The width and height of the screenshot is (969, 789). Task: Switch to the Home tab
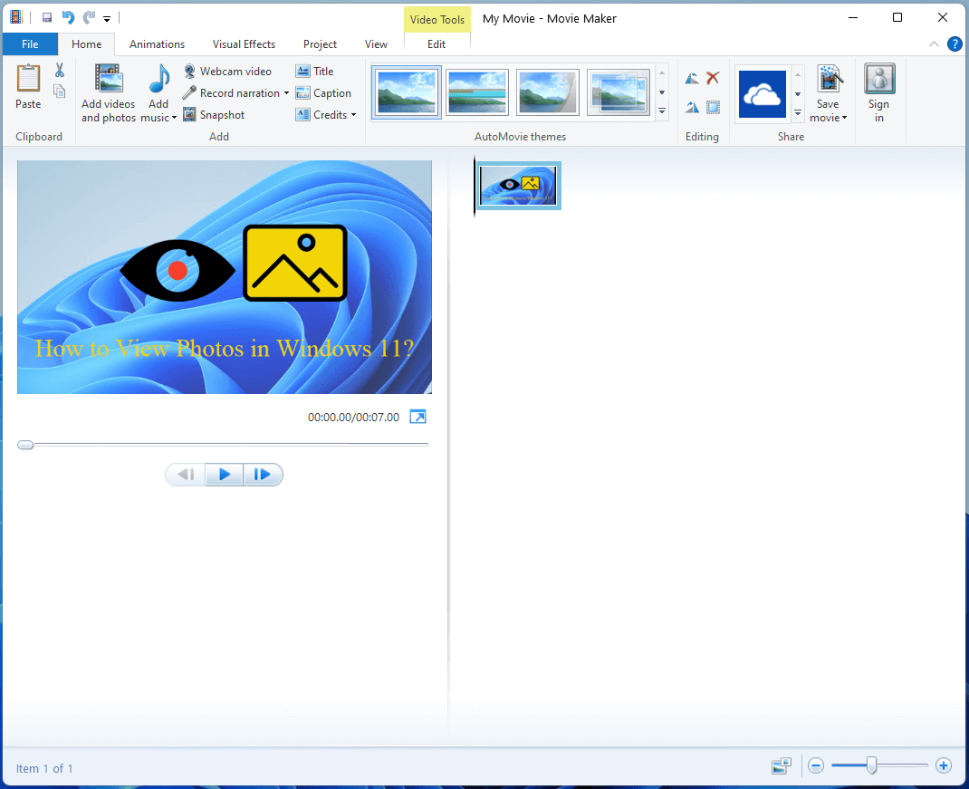coord(87,43)
